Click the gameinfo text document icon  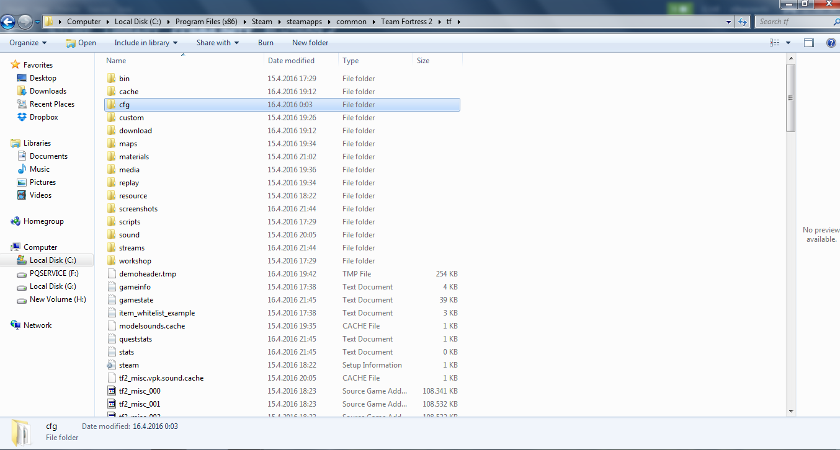pyautogui.click(x=111, y=287)
